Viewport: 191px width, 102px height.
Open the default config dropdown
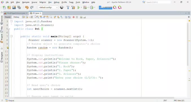click(48, 7)
